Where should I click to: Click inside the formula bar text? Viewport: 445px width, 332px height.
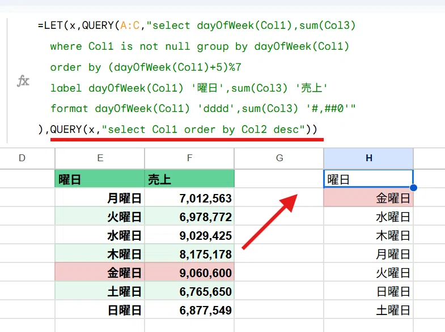pos(196,77)
